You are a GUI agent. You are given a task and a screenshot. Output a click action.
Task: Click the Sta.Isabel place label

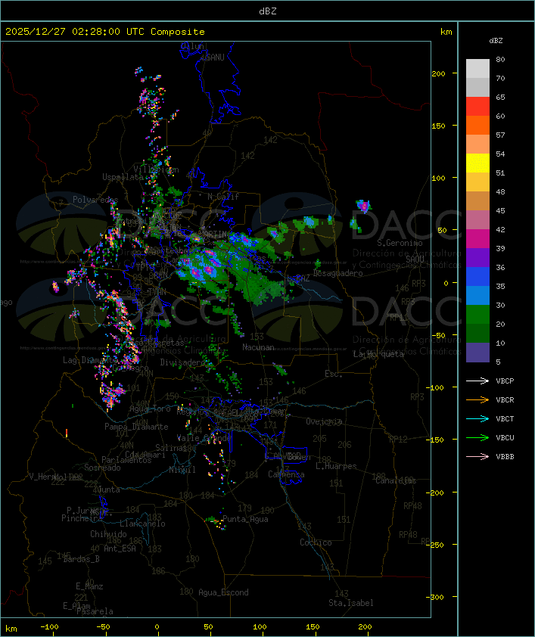click(351, 603)
